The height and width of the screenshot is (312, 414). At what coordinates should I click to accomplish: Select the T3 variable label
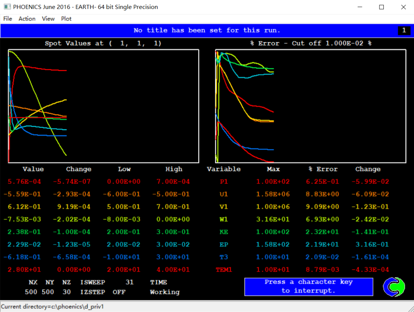click(223, 257)
